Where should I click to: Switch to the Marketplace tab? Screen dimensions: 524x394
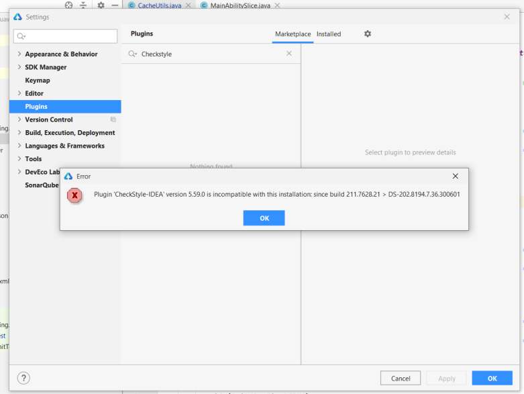pos(293,34)
